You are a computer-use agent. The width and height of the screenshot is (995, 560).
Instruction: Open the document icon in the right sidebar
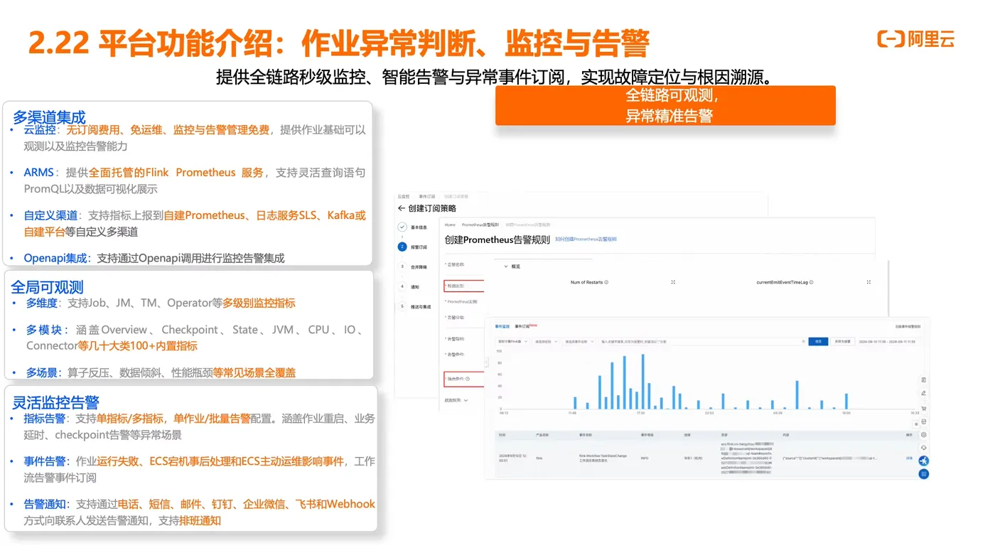(924, 380)
